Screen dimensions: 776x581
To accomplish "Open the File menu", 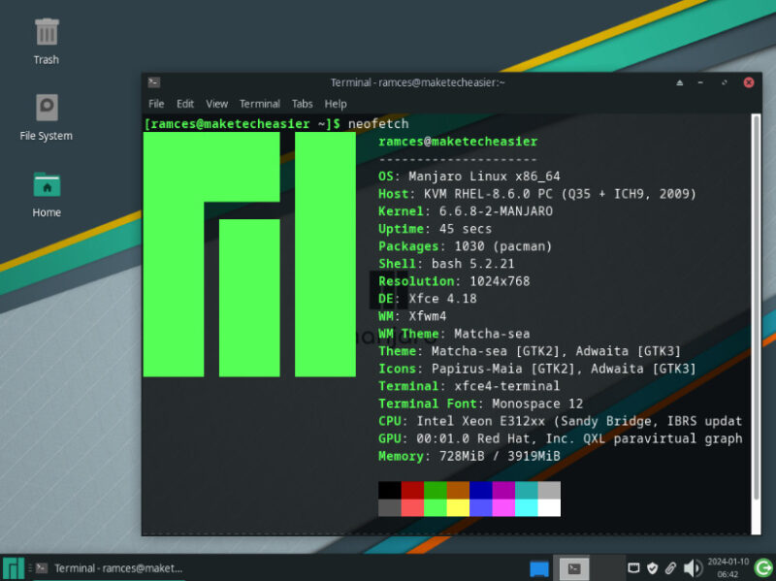I will (156, 104).
